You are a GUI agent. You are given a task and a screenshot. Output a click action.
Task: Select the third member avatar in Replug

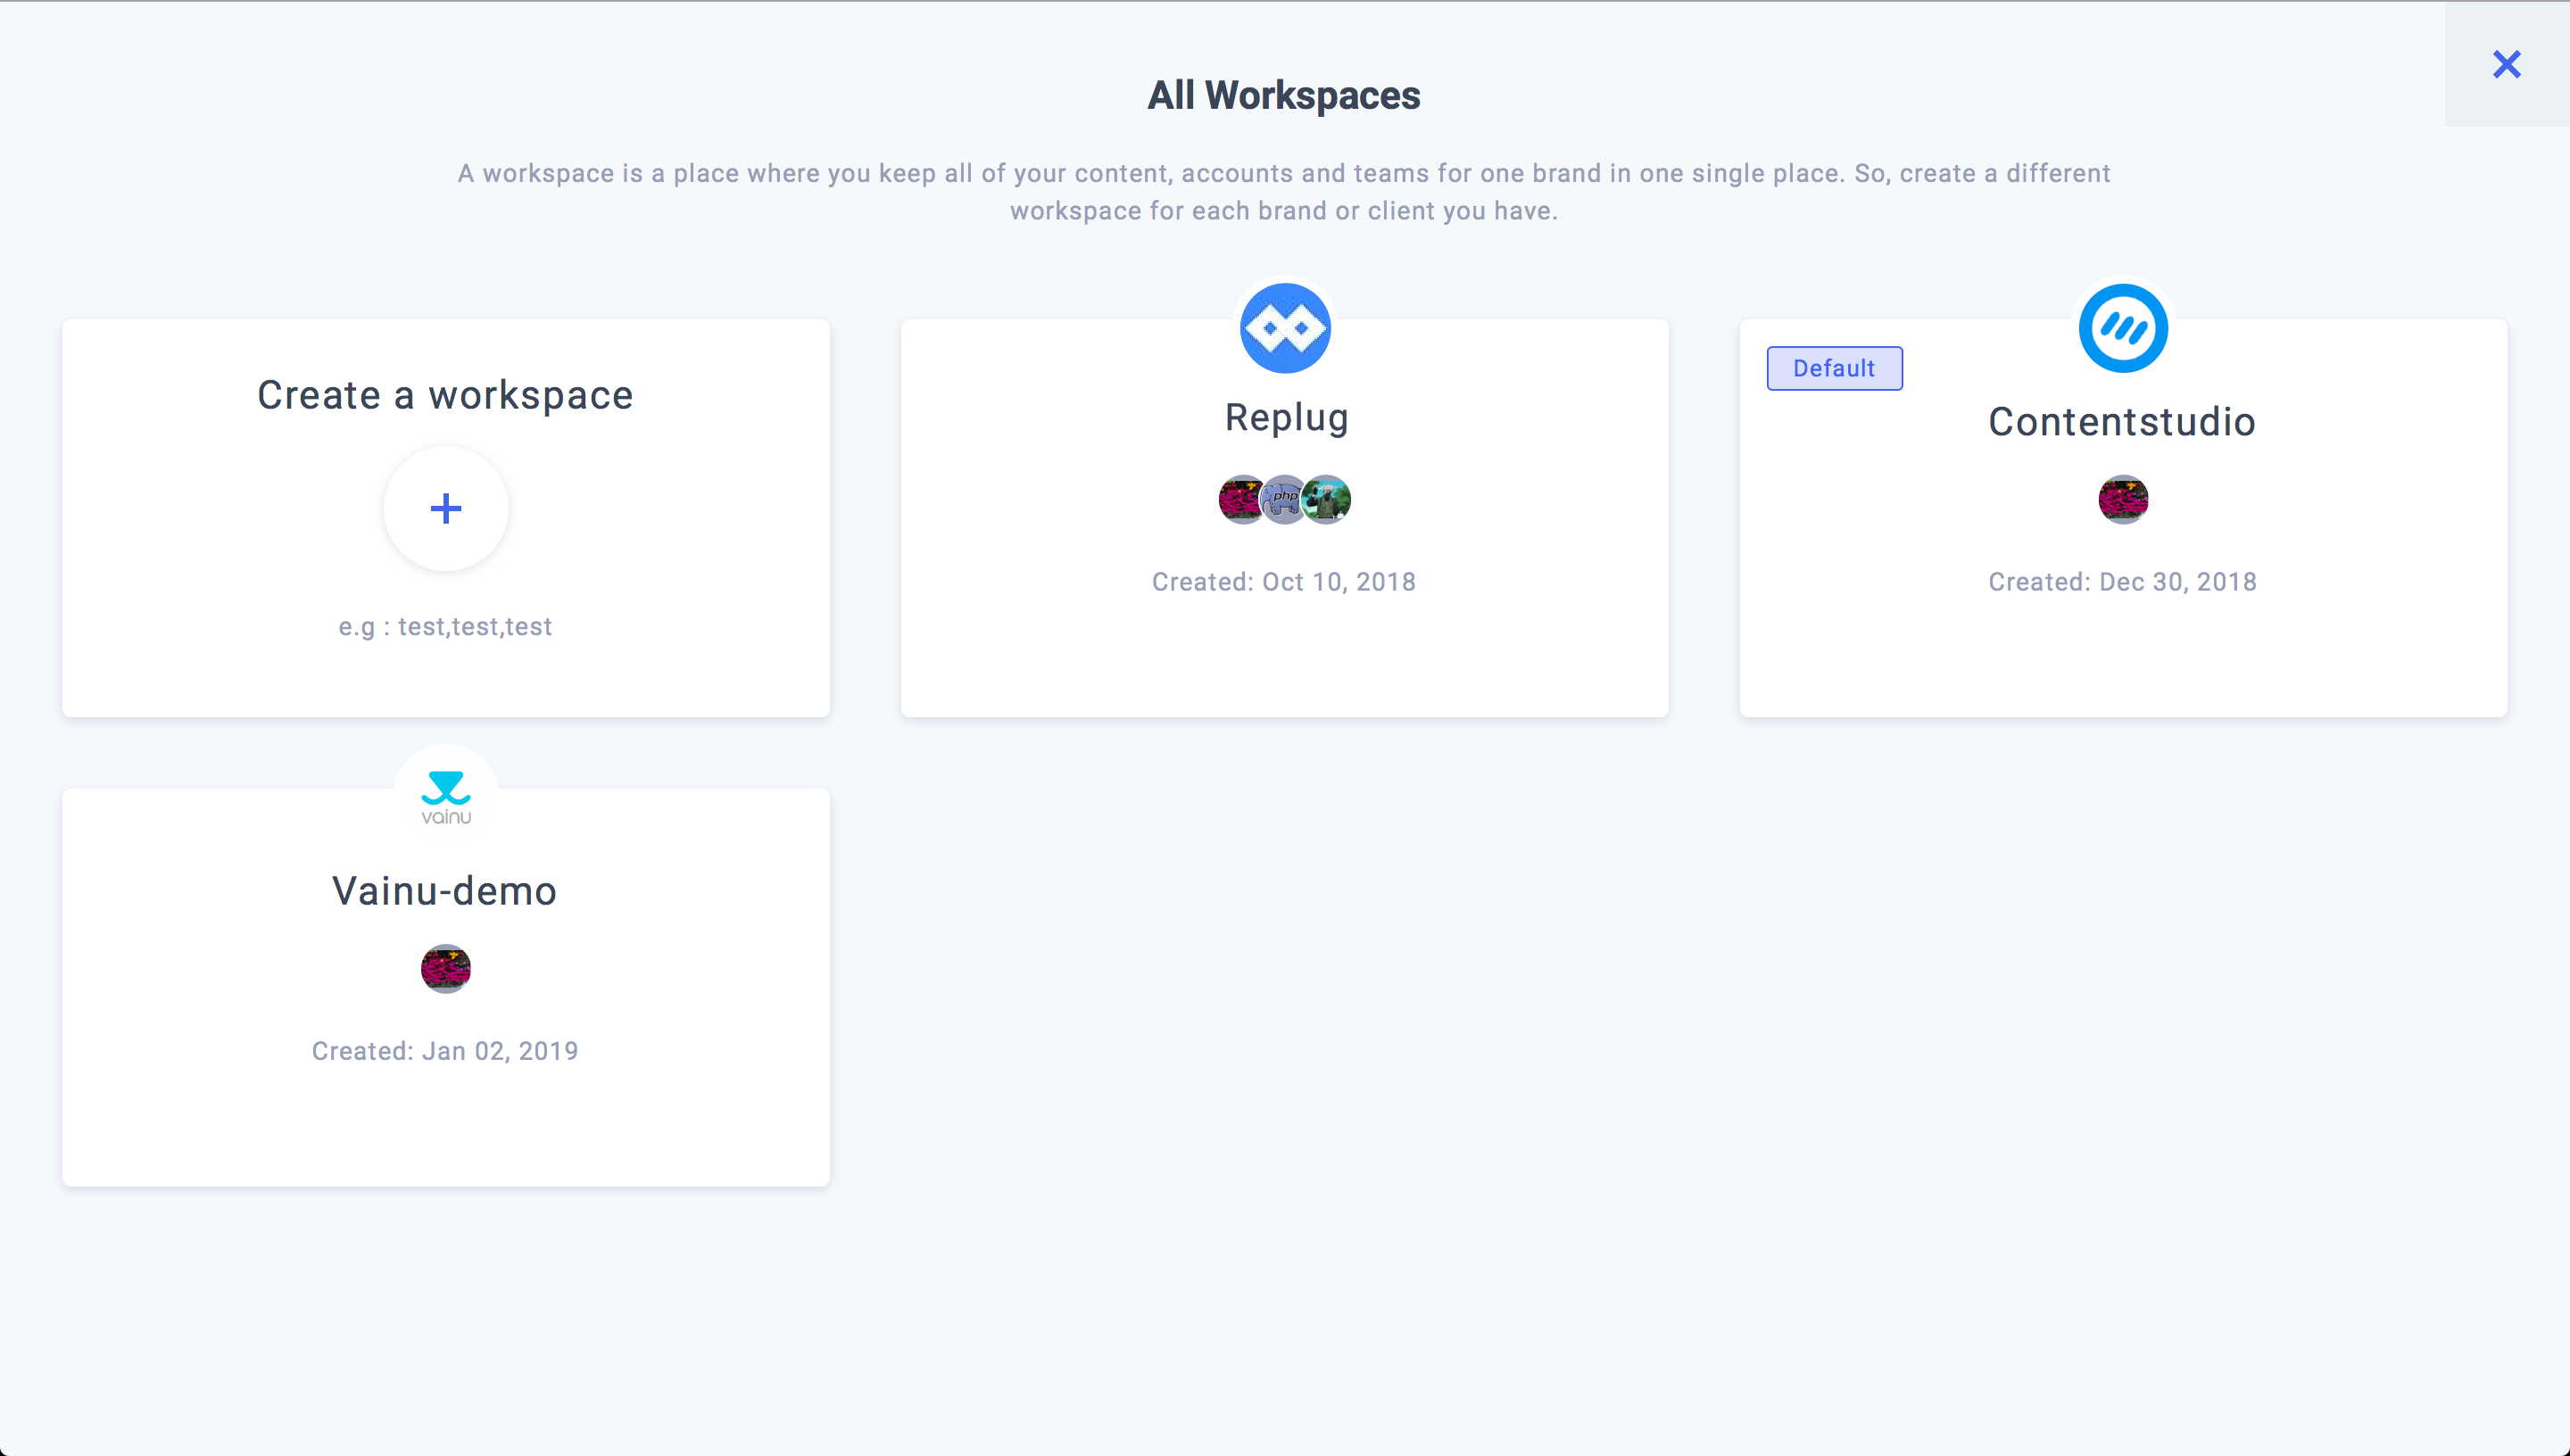click(1327, 499)
